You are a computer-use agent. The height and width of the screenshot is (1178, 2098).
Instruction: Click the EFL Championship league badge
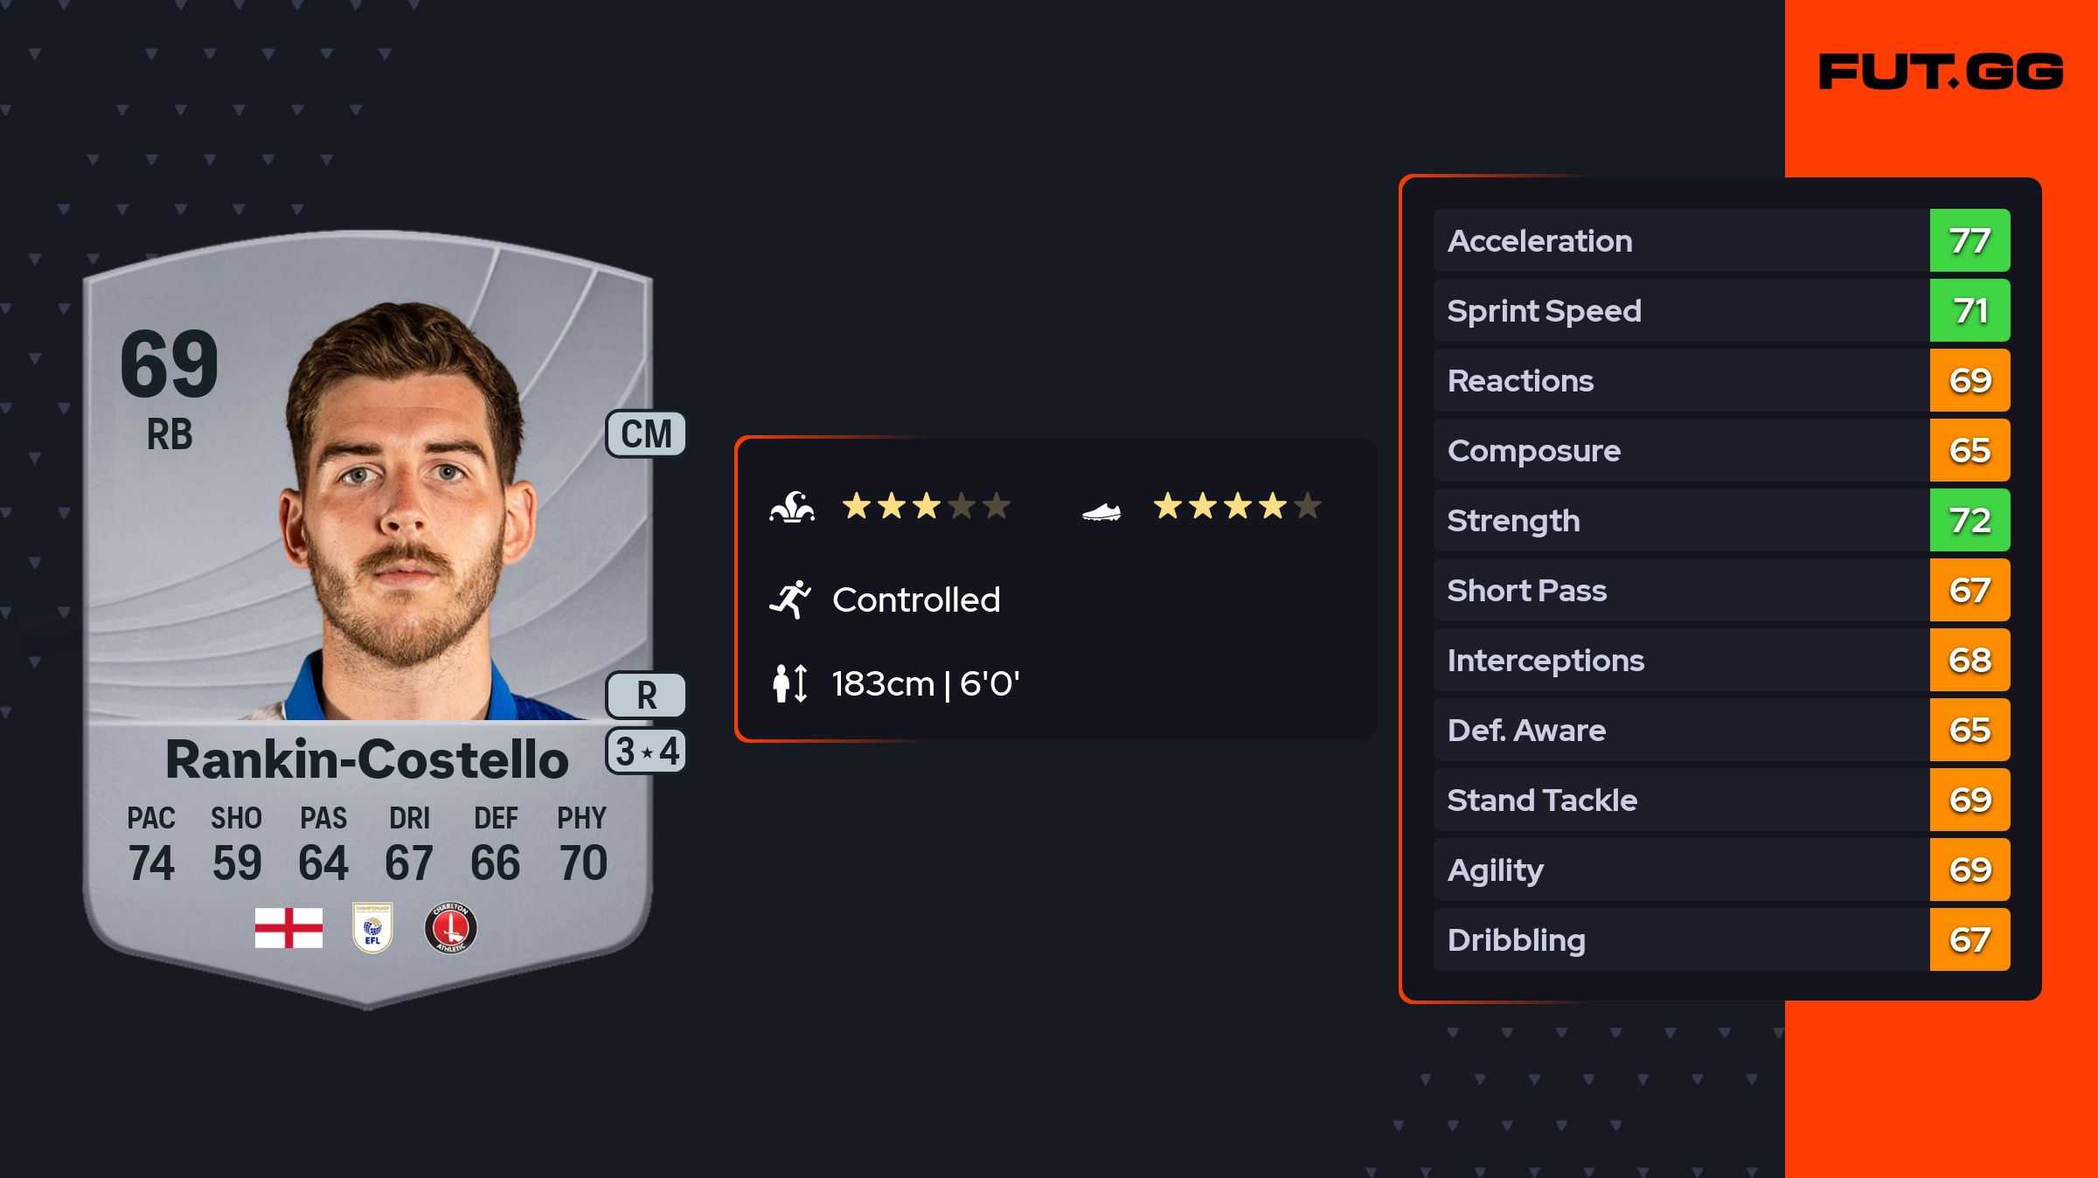(372, 928)
